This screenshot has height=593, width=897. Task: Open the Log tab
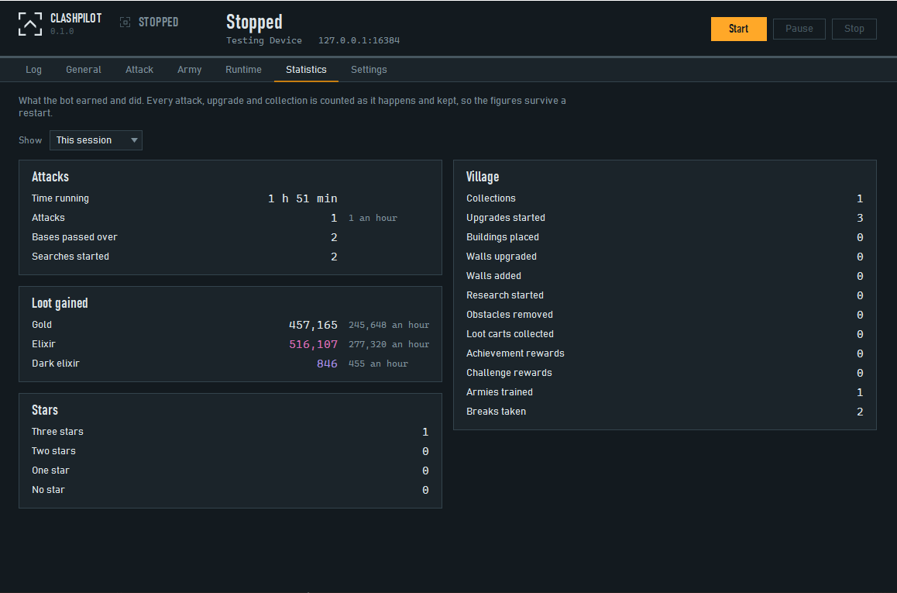point(34,70)
